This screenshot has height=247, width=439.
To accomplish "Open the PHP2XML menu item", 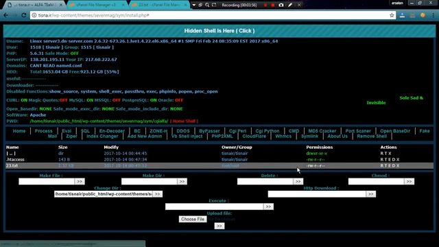I will (x=222, y=136).
